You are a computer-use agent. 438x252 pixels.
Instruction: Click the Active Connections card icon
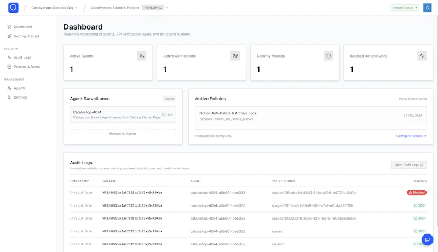pos(235,56)
